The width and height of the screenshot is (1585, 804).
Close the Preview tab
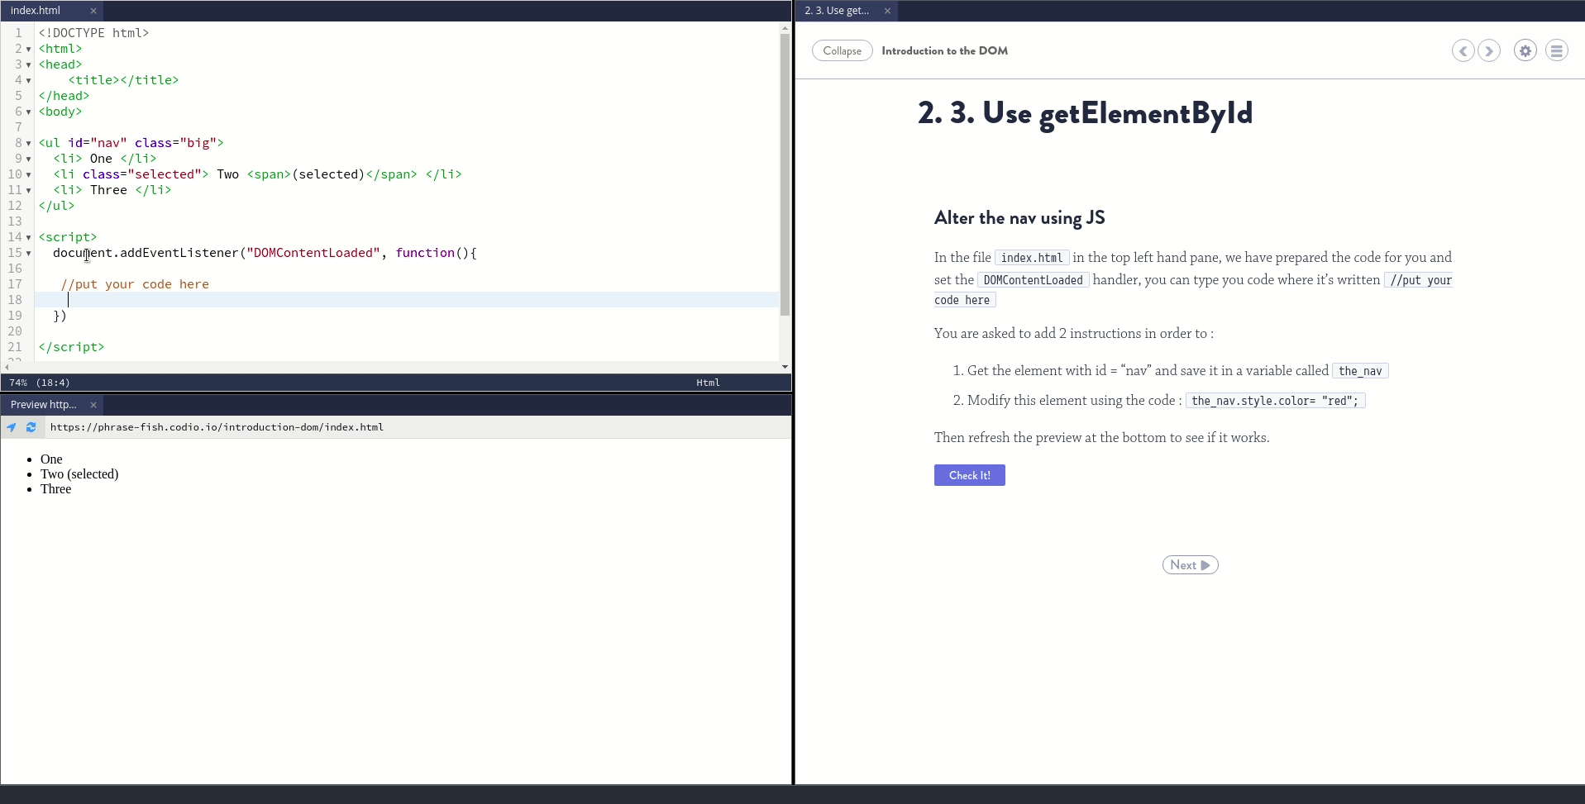(93, 405)
